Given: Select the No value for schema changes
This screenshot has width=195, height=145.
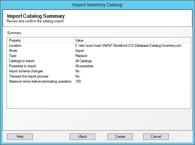Looking at the screenshot, I should click(77, 71).
